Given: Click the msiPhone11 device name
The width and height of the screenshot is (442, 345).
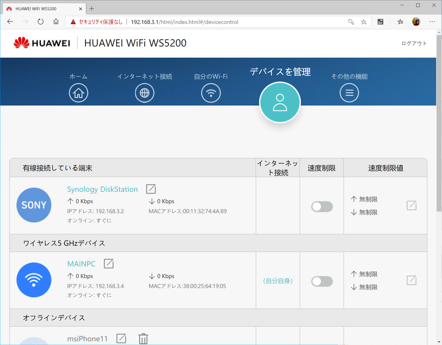Looking at the screenshot, I should coord(87,339).
